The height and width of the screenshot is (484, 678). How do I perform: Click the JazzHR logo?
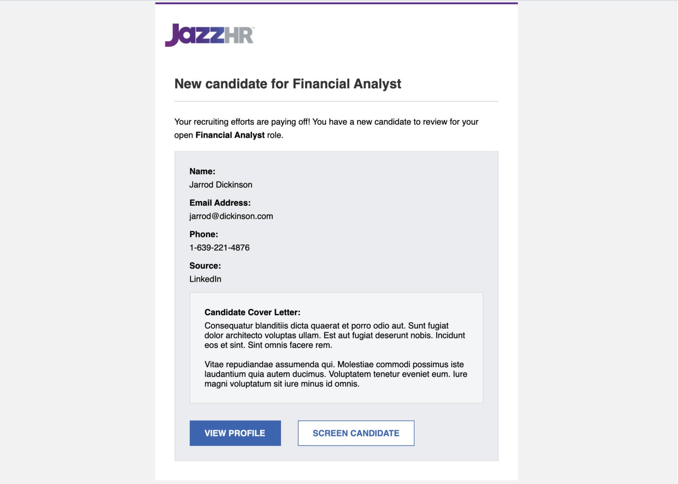209,35
